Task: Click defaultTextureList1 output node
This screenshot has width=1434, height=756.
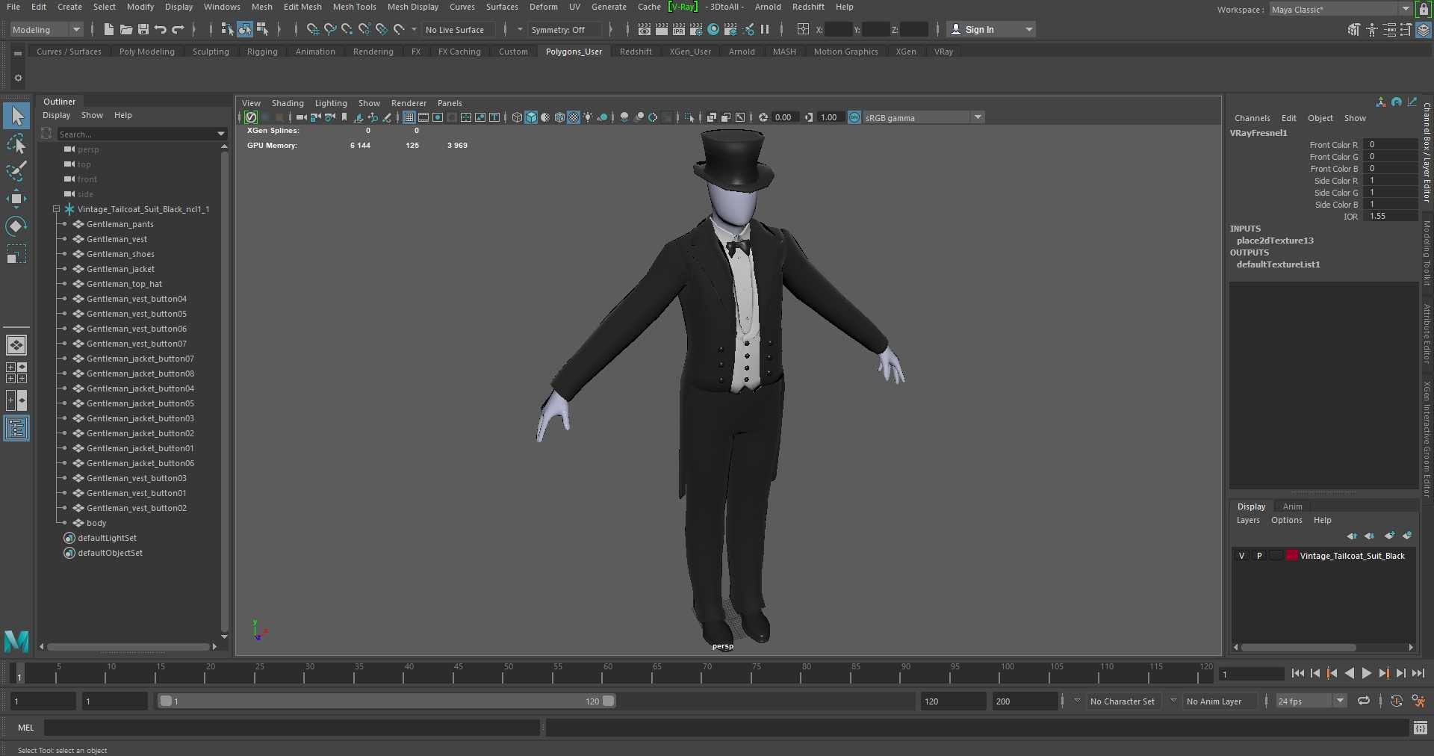Action: tap(1278, 264)
